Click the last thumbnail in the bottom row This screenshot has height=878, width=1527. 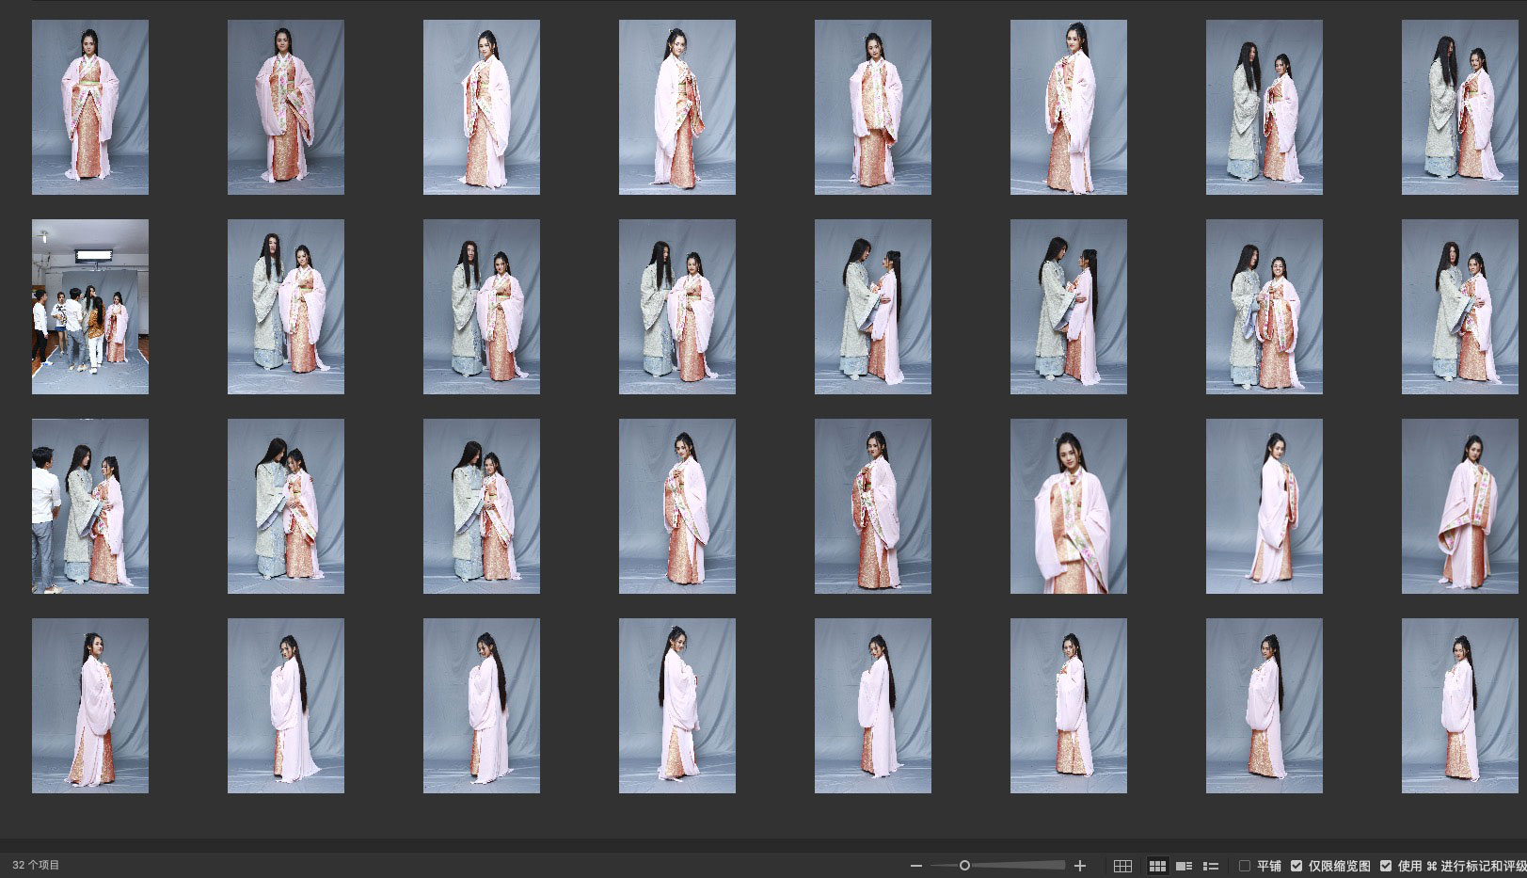[x=1459, y=706]
